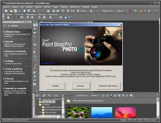Select the Text tool icon
The image size is (161, 123).
tap(35, 84)
